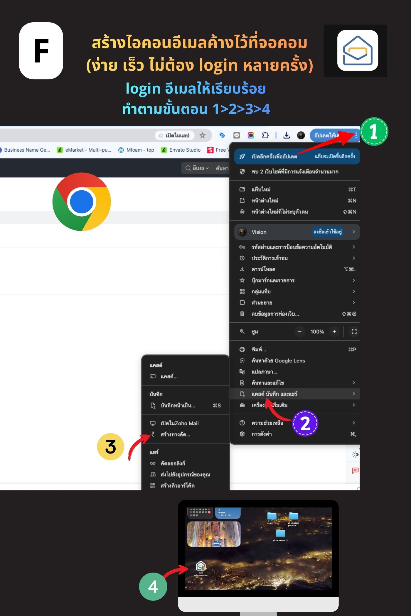Click the weather widget on desktop
This screenshot has height=616, width=411.
point(228,513)
